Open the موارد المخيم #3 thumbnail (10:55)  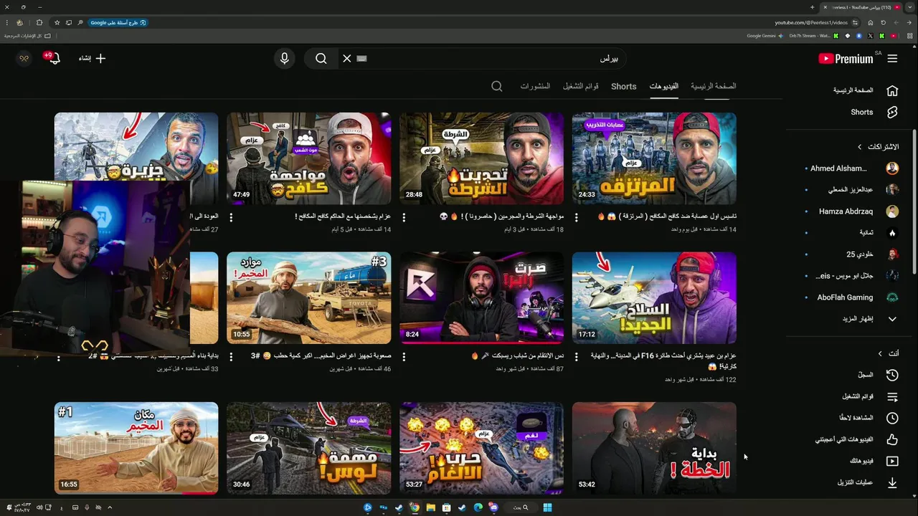pyautogui.click(x=308, y=297)
